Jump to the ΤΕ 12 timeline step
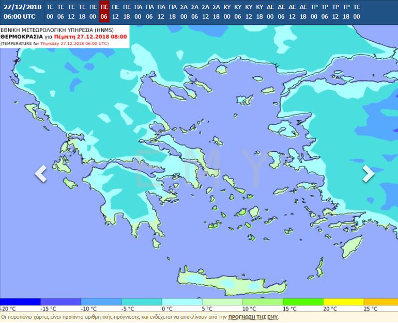This screenshot has height=323, width=398. point(71,12)
